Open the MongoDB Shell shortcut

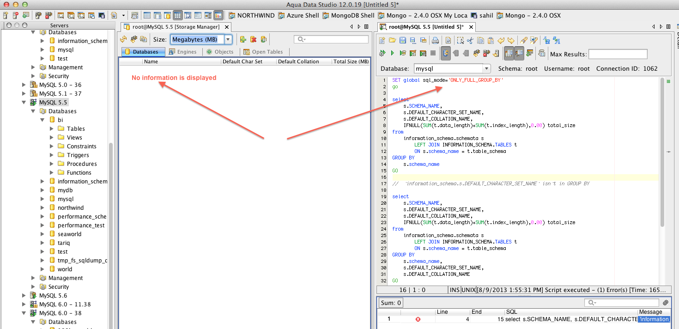[x=348, y=15]
